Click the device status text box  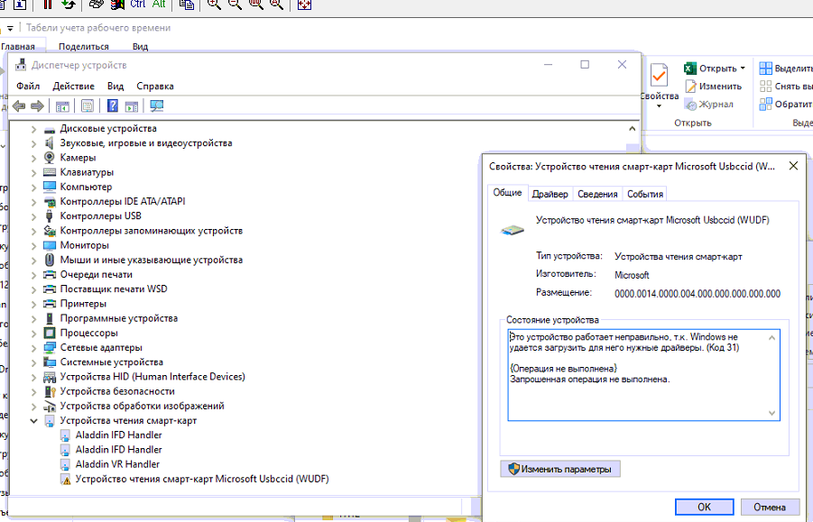pos(643,375)
